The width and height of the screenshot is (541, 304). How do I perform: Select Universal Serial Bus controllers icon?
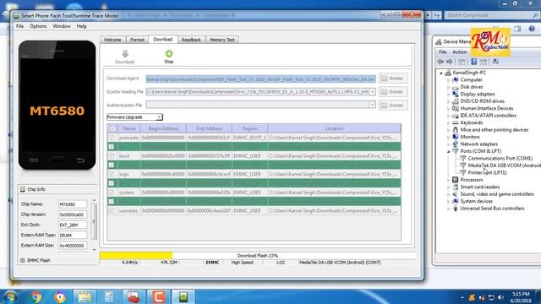tap(456, 209)
